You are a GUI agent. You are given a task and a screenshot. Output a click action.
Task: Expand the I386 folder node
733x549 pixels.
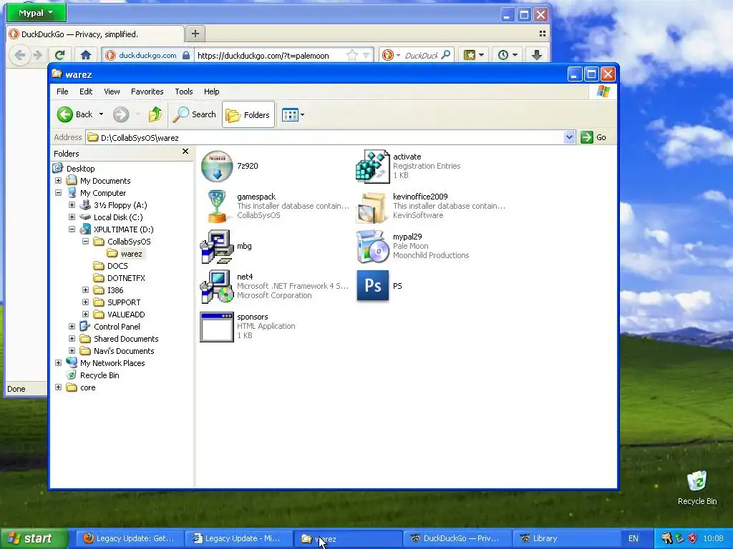(x=86, y=290)
